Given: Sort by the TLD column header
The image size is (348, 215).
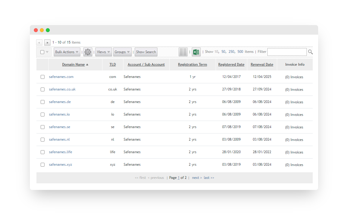Looking at the screenshot, I should 113,64.
